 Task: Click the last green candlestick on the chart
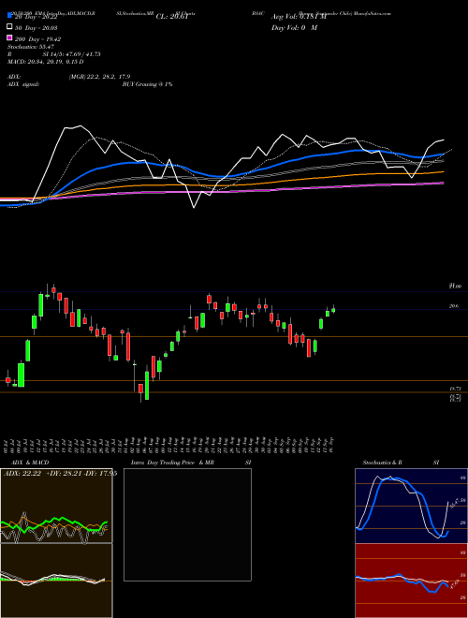[333, 310]
